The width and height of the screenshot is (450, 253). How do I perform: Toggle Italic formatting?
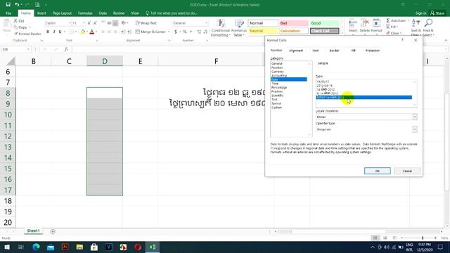[54, 32]
